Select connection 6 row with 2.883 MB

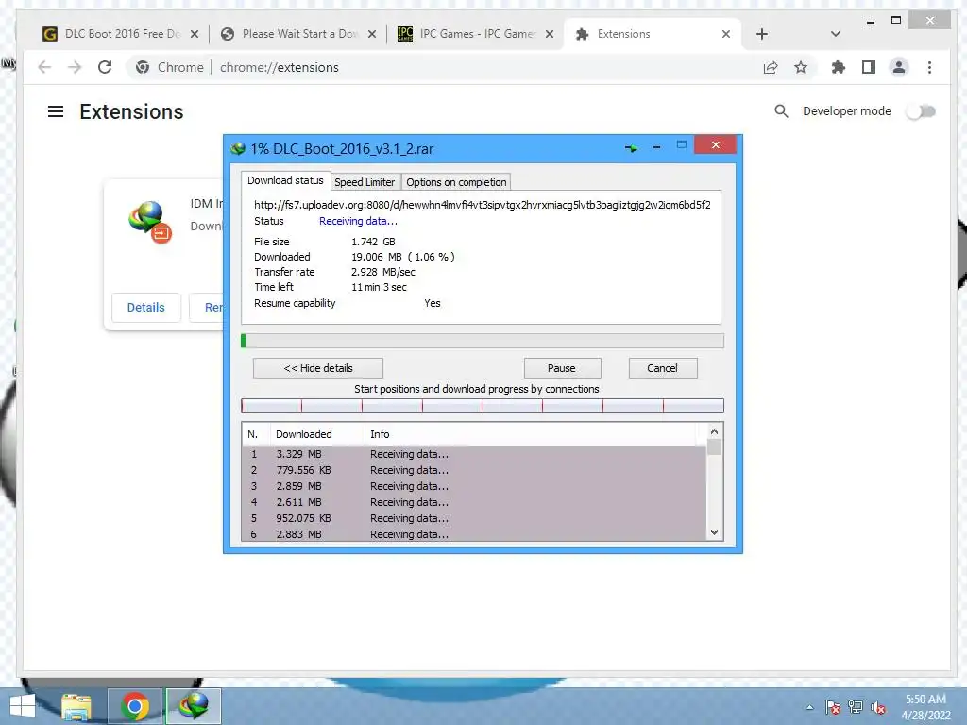pos(474,534)
